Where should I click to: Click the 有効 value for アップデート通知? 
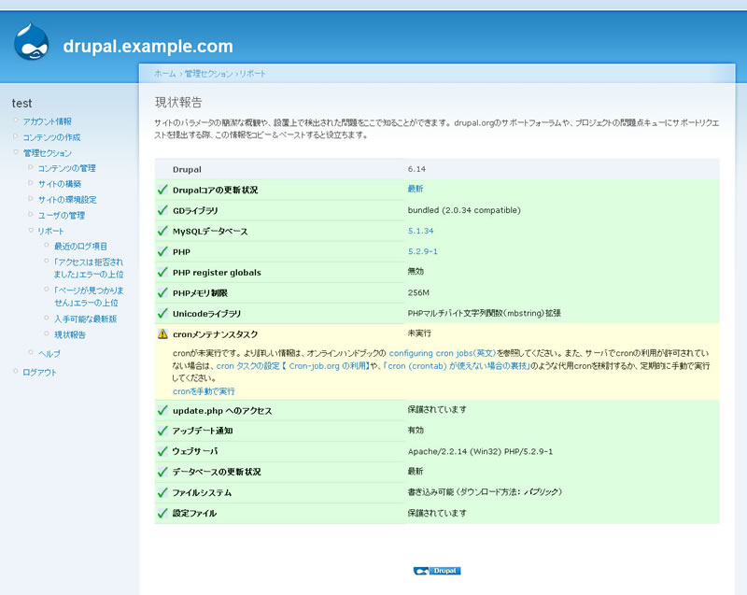[416, 431]
